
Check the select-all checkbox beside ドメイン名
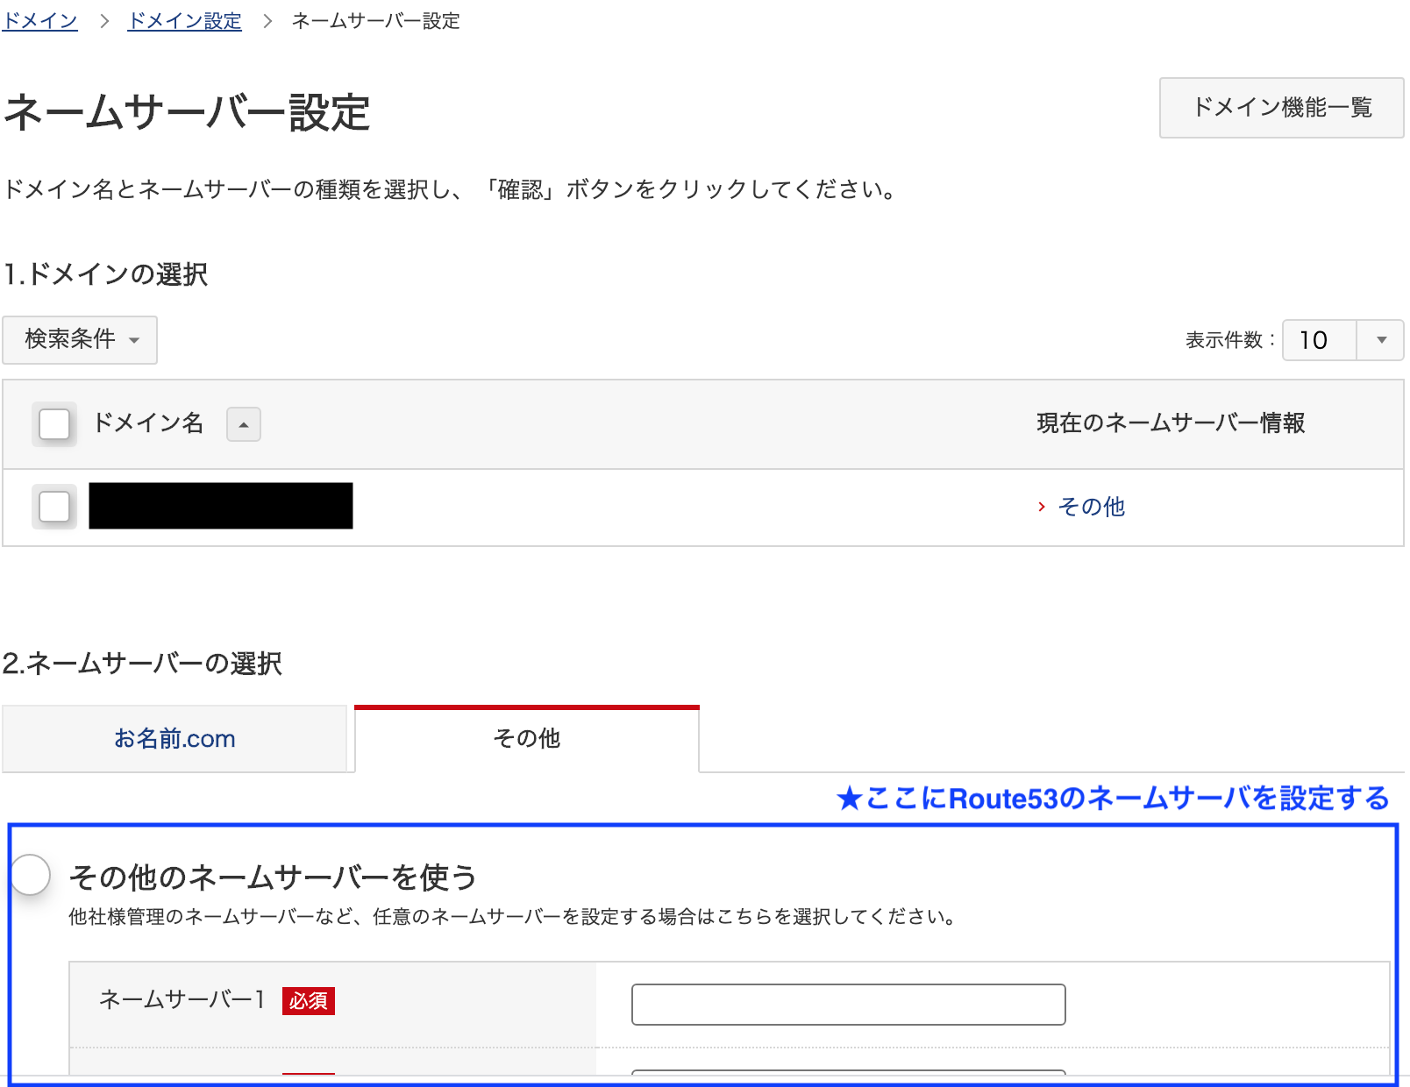pos(54,424)
